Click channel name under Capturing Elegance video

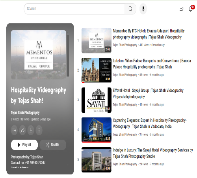125,134
